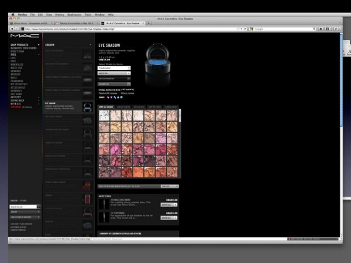Select the Bestsellers shade tab
This screenshot has height=263, width=351.
pos(139,107)
